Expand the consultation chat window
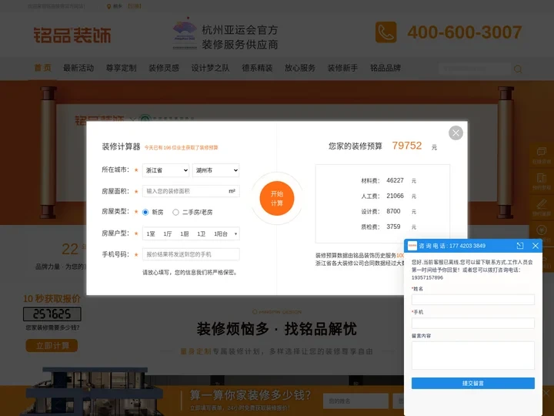Viewport: 554px width, 416px height. (x=519, y=246)
